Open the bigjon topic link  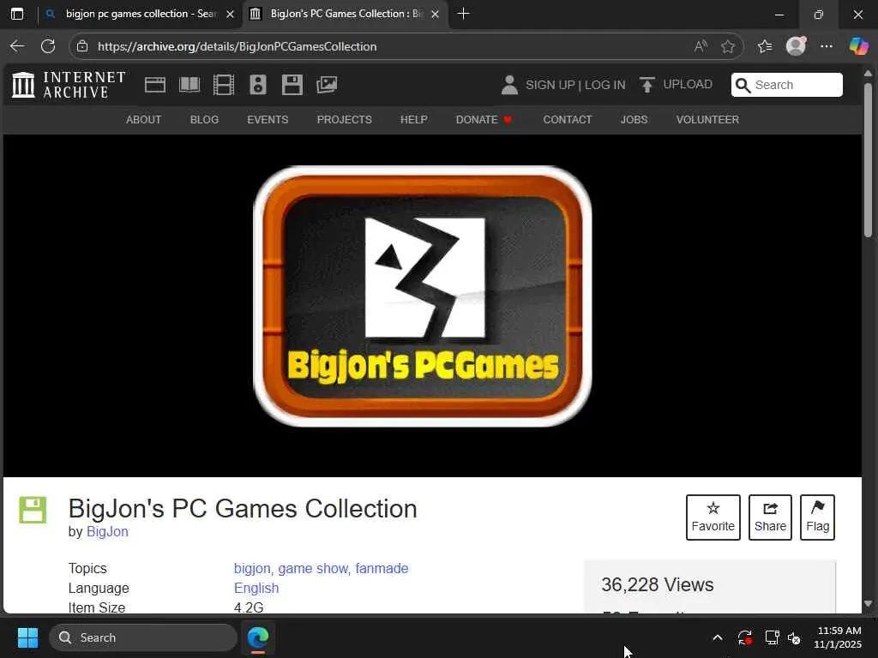(x=252, y=569)
